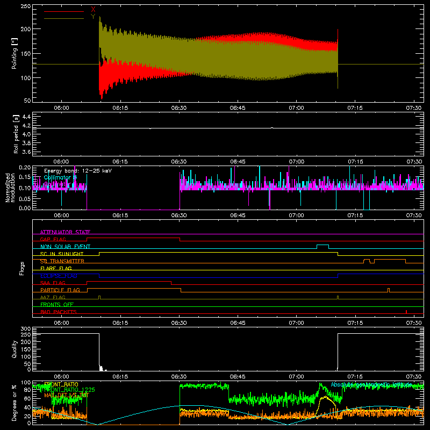
Task: Click the 'Flags' vertical axis title
Action: (x=21, y=268)
